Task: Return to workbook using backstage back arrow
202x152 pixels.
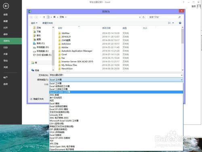Action: pyautogui.click(x=6, y=6)
